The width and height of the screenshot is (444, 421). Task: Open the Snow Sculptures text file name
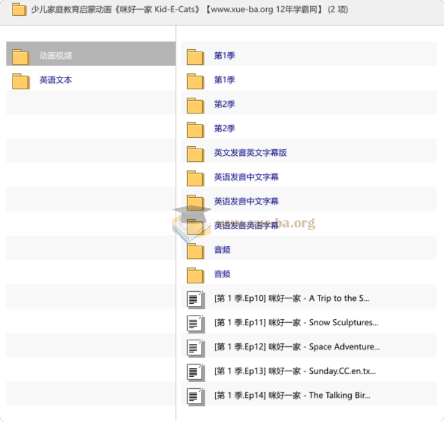(296, 323)
